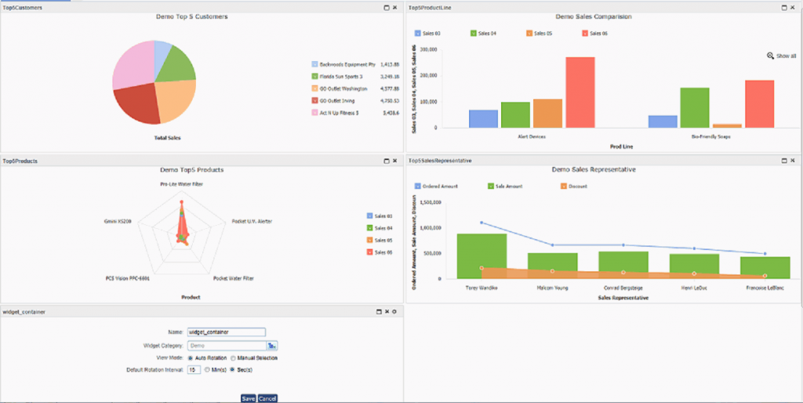Click the green Sales 04 bar for Bio-Friendly Soaps

tap(695, 107)
